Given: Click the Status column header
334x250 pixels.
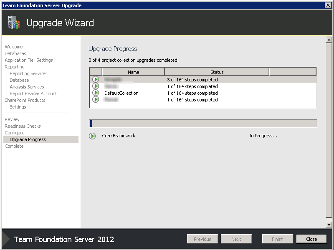Looking at the screenshot, I should click(217, 72).
